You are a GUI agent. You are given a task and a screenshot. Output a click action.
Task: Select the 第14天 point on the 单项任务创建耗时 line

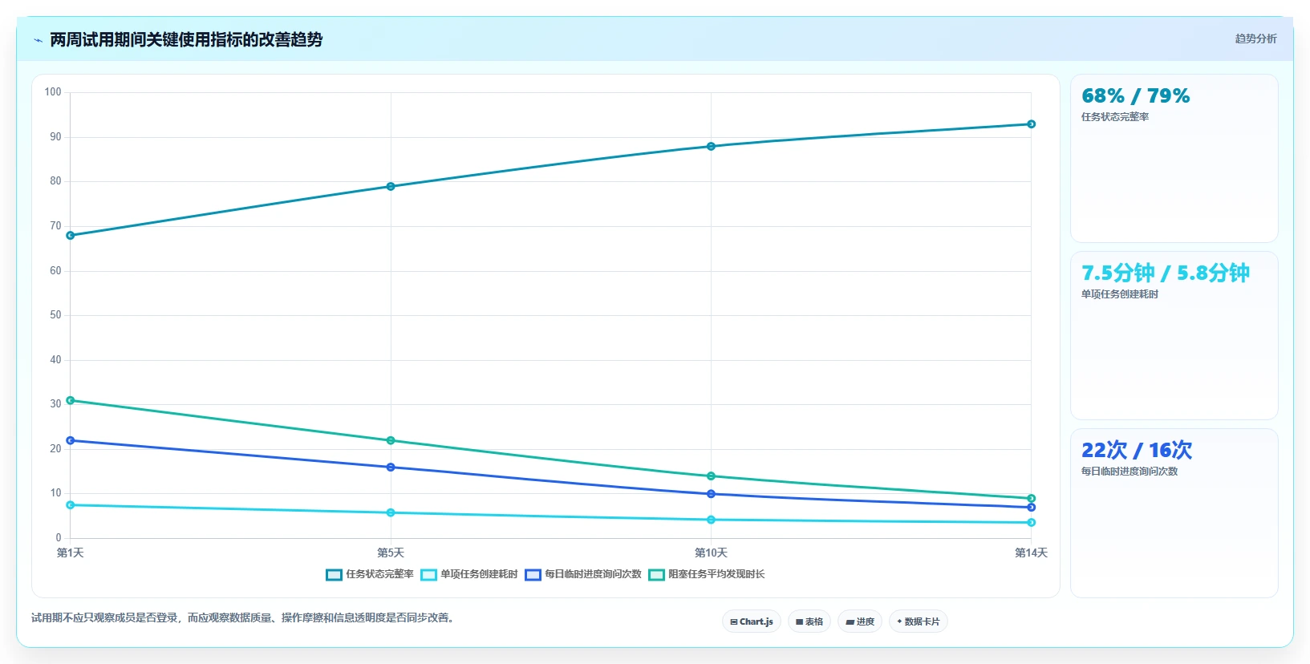click(1032, 523)
